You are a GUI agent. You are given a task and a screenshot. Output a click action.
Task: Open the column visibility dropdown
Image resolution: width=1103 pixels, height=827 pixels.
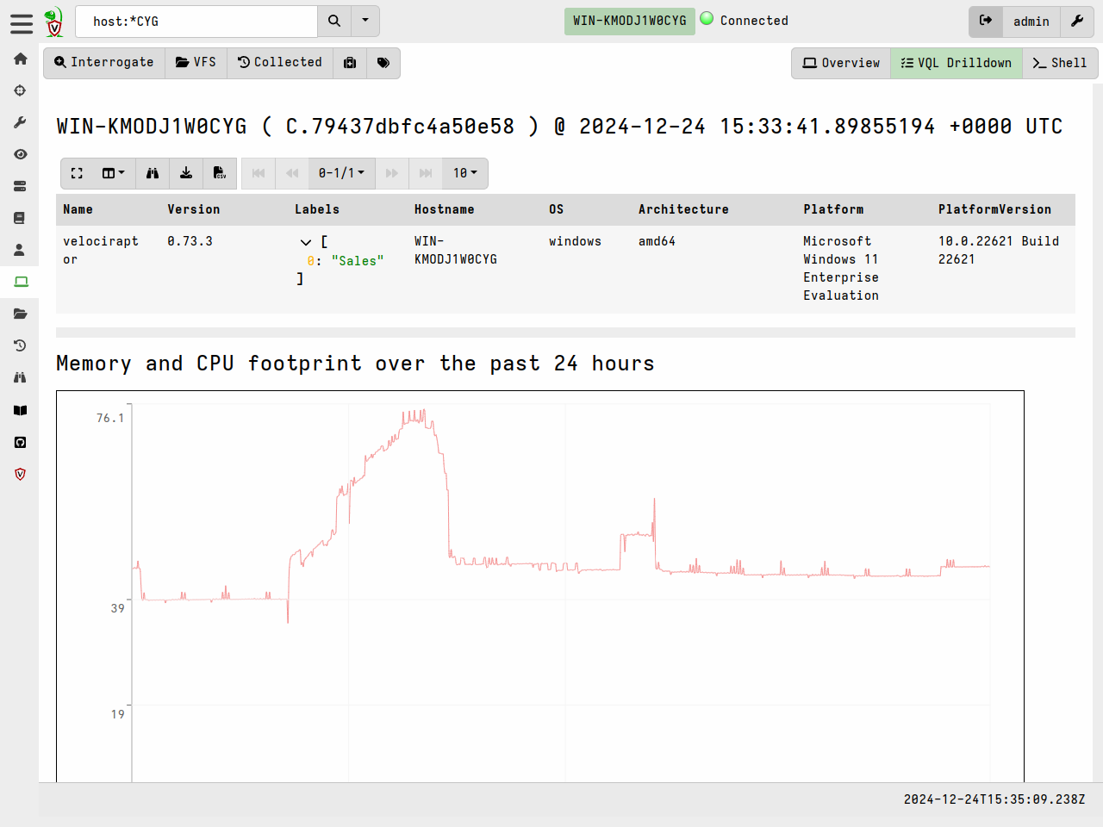pos(114,173)
